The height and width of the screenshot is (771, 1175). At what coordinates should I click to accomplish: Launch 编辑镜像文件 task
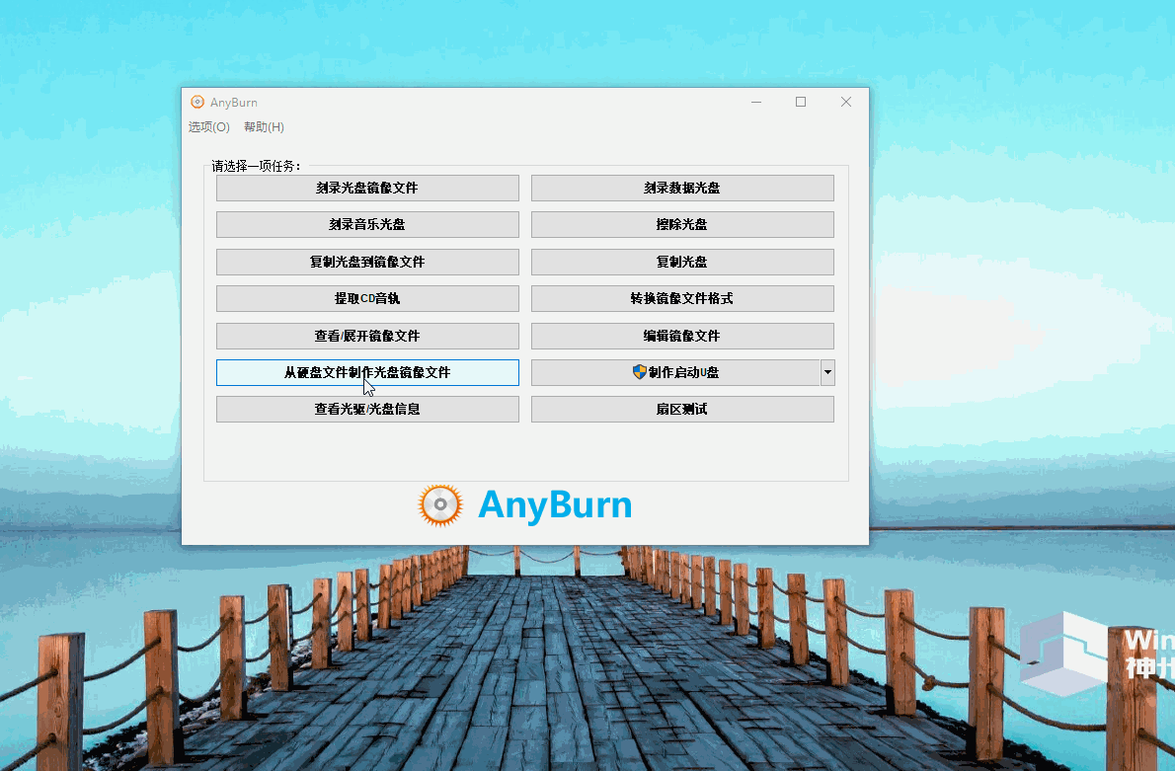[682, 337]
